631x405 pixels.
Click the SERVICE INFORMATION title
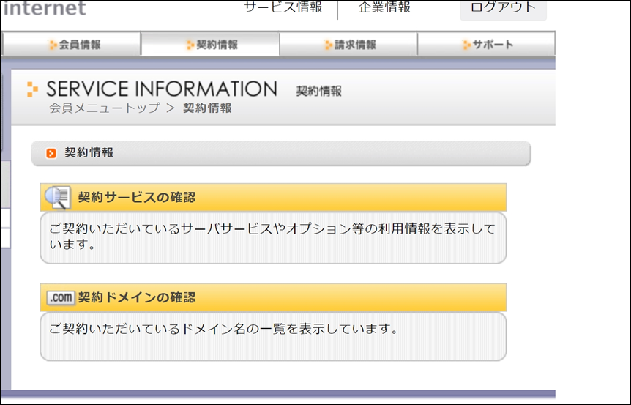162,89
